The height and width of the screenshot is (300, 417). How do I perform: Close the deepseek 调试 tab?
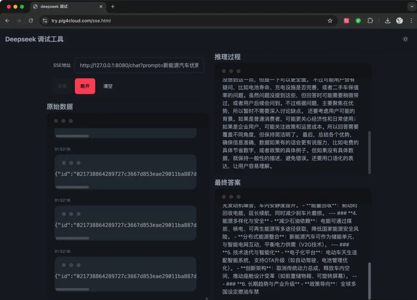101,7
